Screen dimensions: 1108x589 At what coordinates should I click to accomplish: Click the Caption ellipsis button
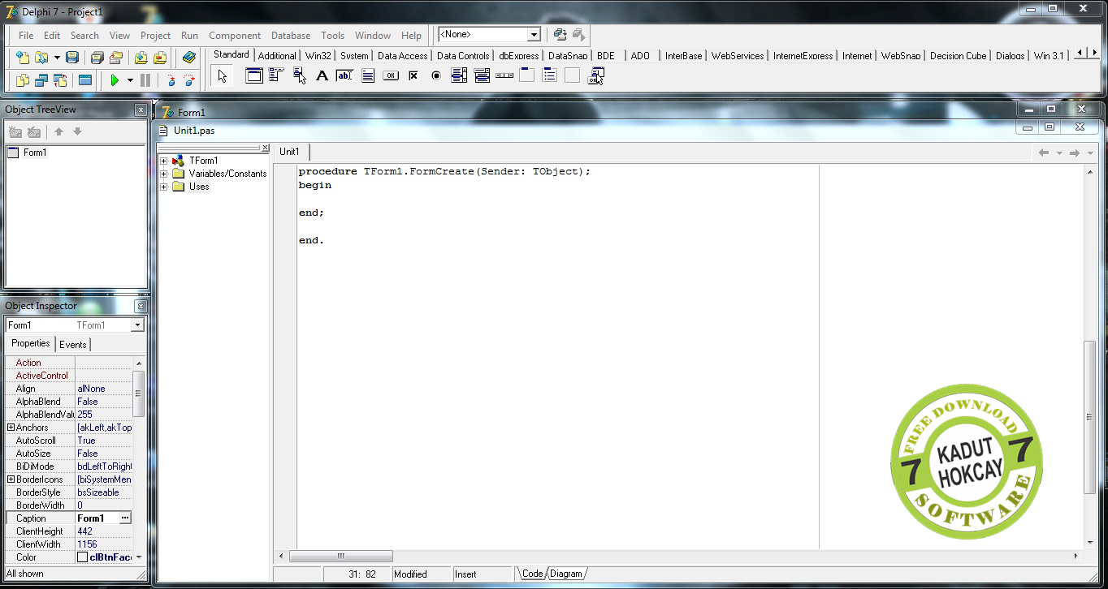point(125,518)
